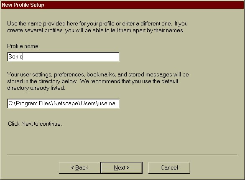Click the paragraph about using the provided name
245x180 pixels.
[97, 27]
